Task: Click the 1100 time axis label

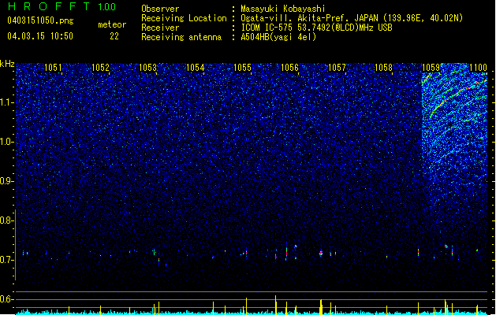Action: point(478,68)
